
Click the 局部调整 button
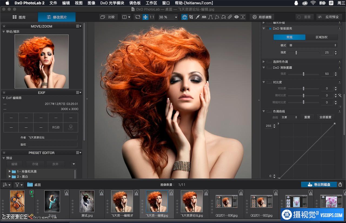(x=262, y=17)
